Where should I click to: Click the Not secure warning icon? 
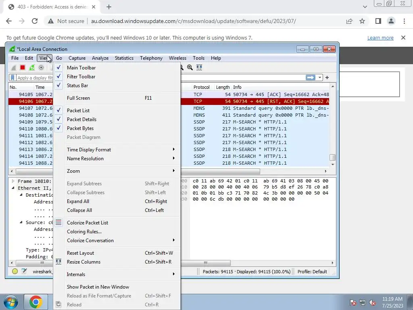[x=50, y=21]
